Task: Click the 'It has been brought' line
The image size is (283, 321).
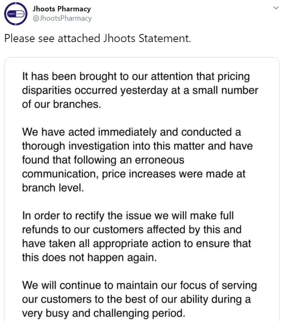Action: pos(136,77)
